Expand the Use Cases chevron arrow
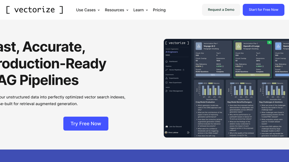This screenshot has height=162, width=289. [99, 10]
